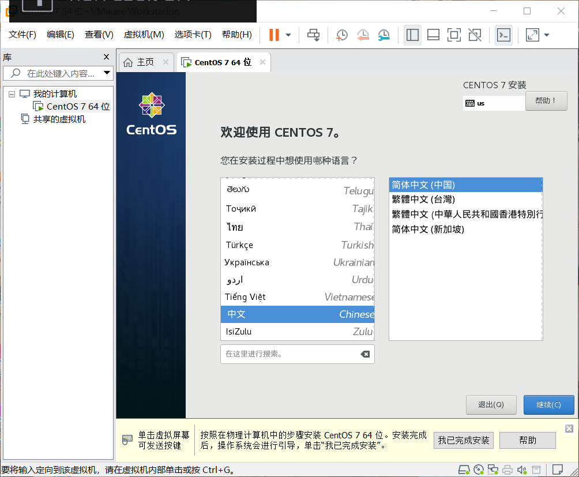
Task: Open the library search dropdown arrow
Action: coord(107,73)
